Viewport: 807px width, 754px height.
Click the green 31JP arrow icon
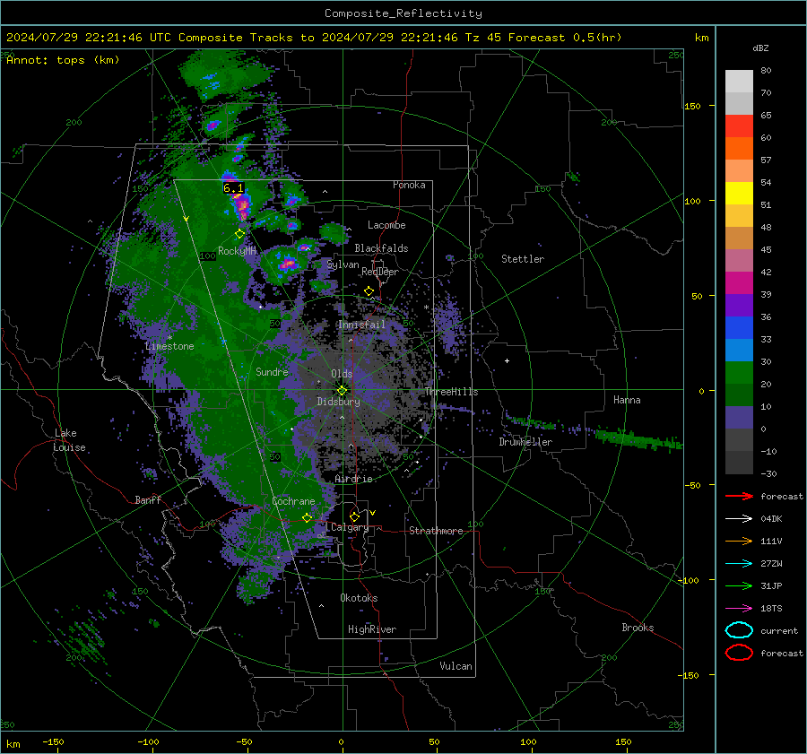(739, 585)
